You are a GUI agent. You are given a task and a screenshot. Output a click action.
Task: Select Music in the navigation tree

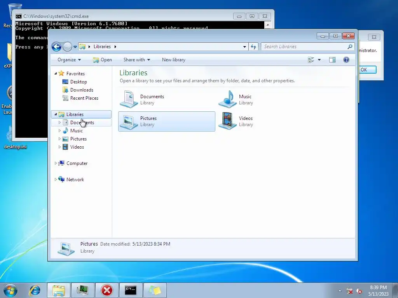coord(76,131)
